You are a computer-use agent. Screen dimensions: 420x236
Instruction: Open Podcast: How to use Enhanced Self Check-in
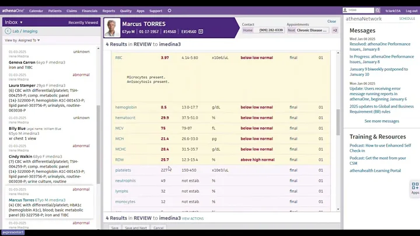tap(380, 148)
